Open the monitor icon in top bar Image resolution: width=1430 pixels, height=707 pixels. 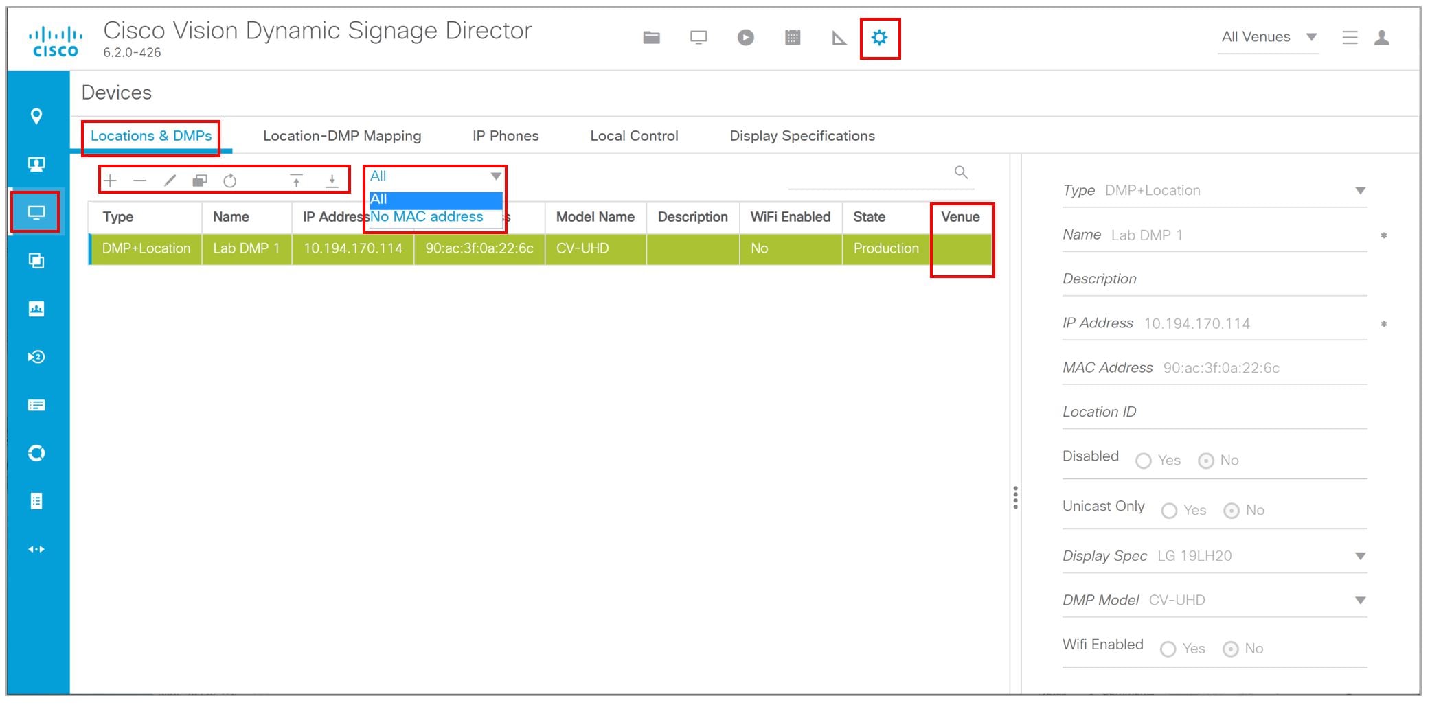[x=699, y=38]
